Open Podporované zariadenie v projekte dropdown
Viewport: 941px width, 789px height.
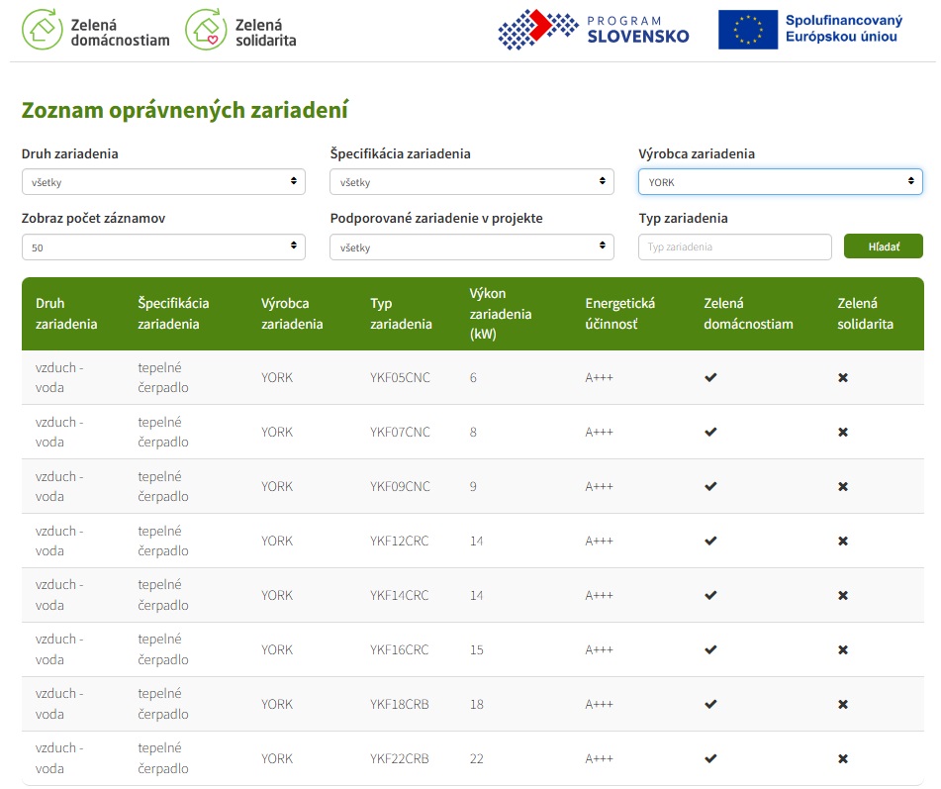(472, 247)
